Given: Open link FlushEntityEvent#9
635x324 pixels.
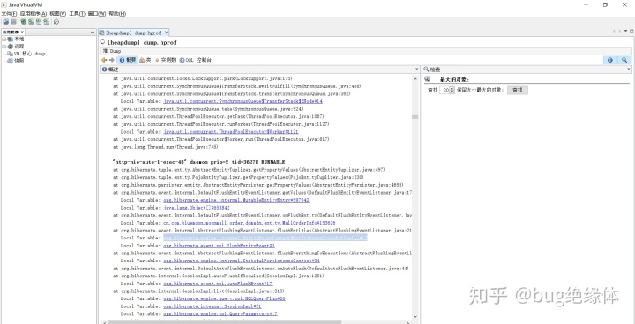Looking at the screenshot, I should tap(219, 246).
